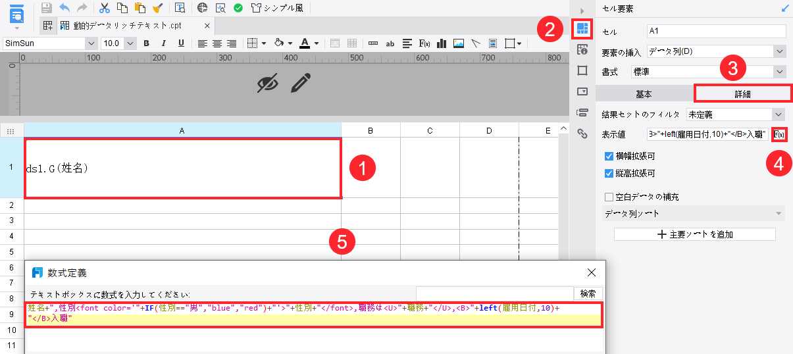
Task: Click the green checkmark icon
Action: (238, 8)
